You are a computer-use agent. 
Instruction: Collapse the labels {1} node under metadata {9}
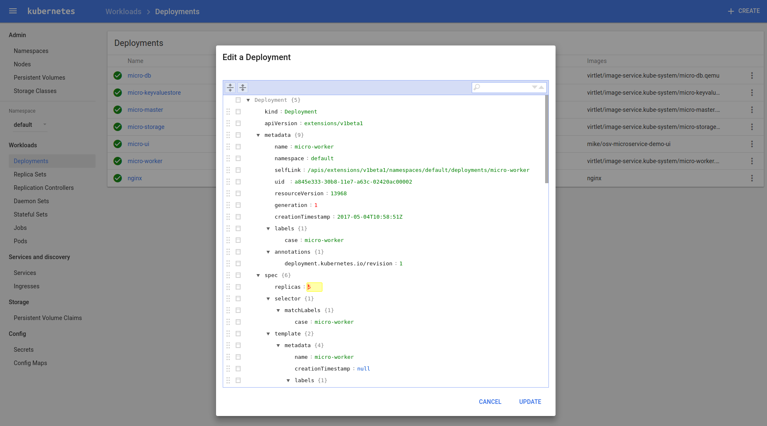click(268, 229)
